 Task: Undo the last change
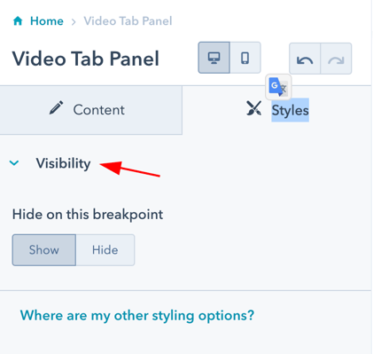point(305,59)
